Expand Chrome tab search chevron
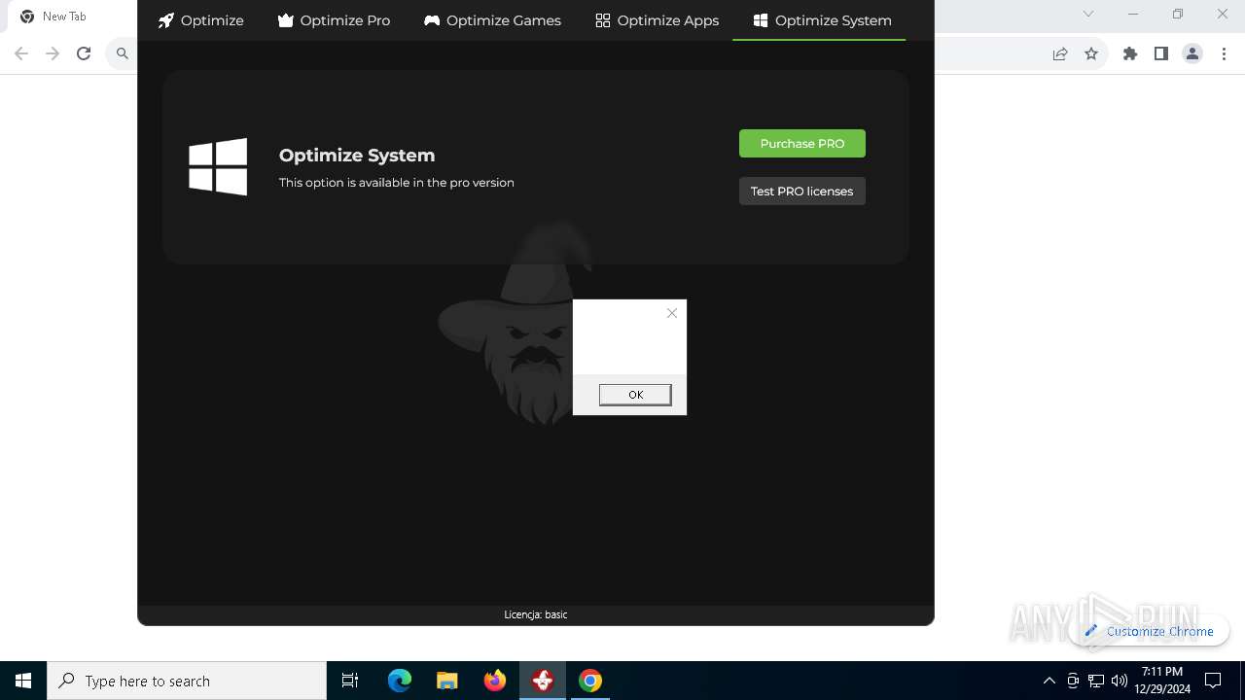Image resolution: width=1245 pixels, height=700 pixels. coord(1088,14)
